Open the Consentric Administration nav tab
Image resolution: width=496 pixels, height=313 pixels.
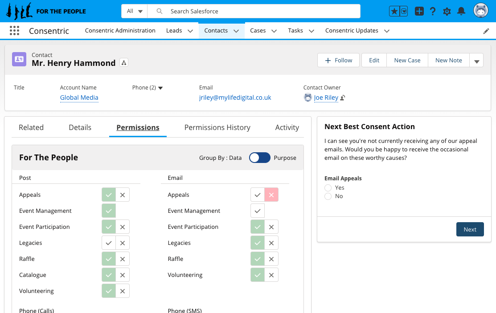(x=120, y=31)
